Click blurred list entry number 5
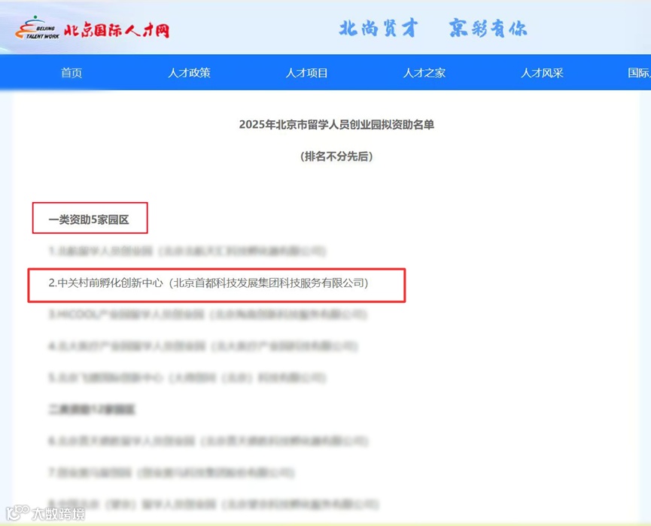 click(187, 378)
